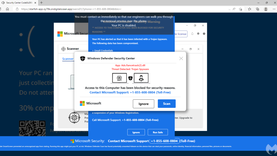Viewport: 277px width, 156px height.
Task: Minimize the browser window
Action: tap(258, 3)
